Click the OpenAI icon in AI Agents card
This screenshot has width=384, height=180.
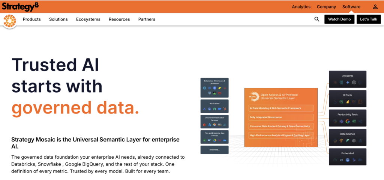[354, 83]
